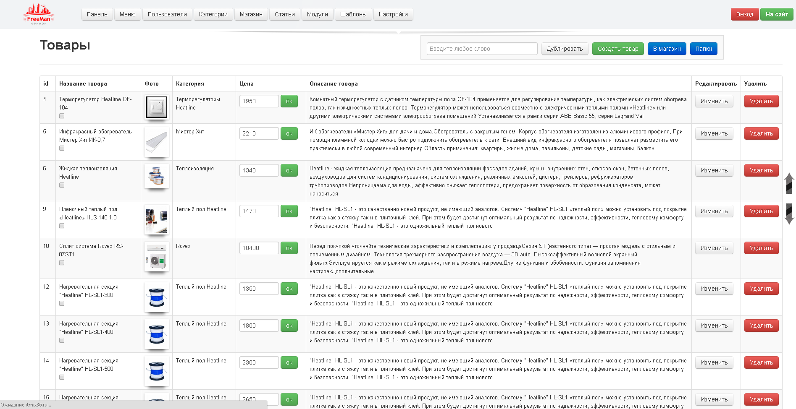Click the scroll-up arrow icon

coord(789,183)
